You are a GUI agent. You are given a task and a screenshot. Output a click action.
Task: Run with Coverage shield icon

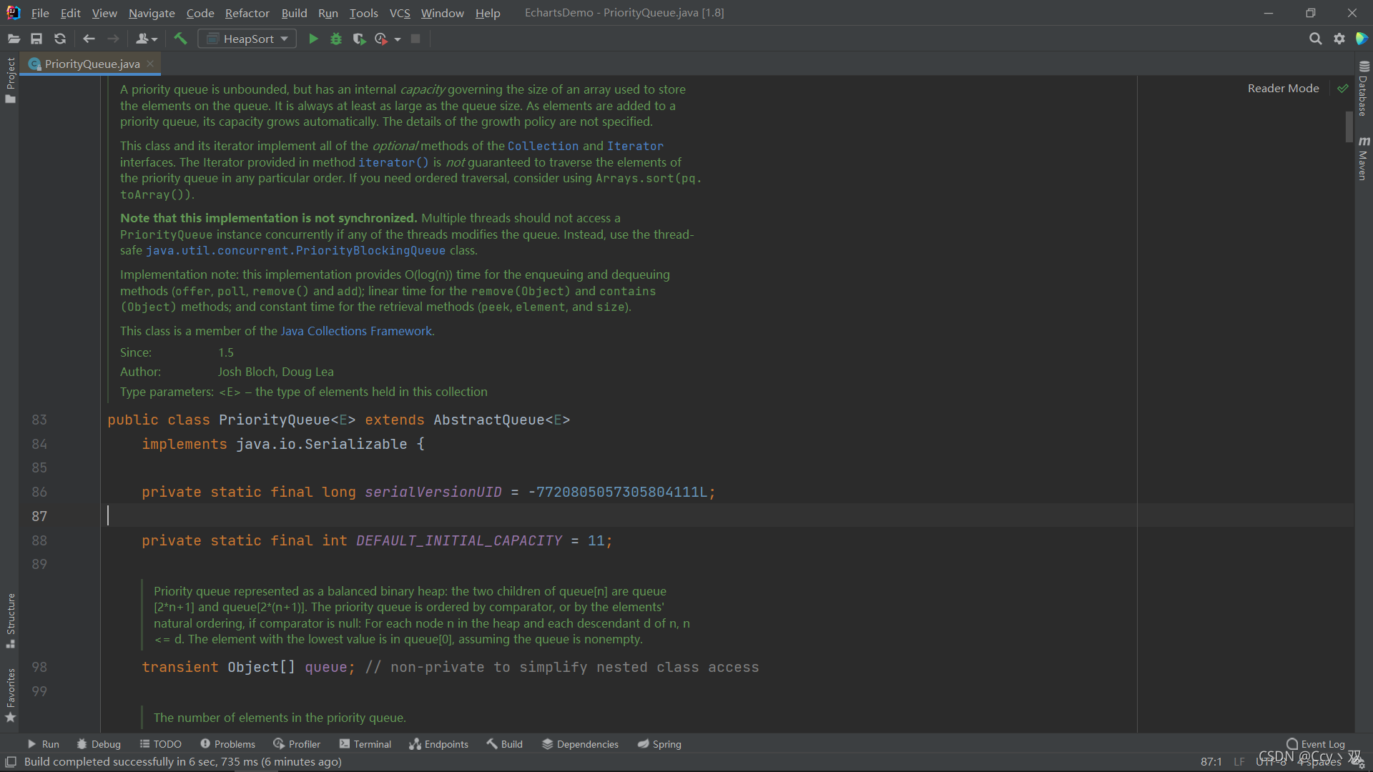[359, 39]
